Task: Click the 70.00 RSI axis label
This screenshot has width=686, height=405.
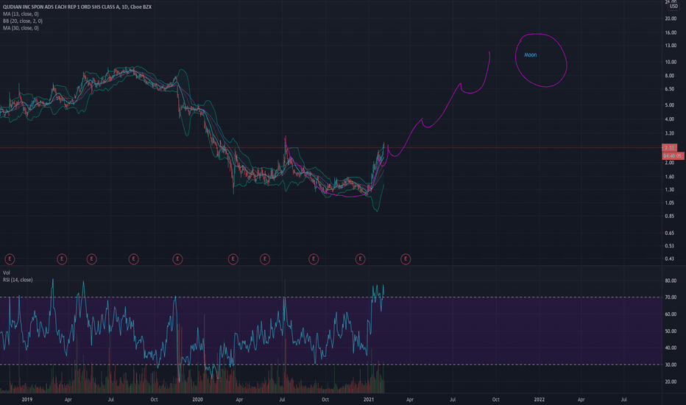Action: pos(671,297)
